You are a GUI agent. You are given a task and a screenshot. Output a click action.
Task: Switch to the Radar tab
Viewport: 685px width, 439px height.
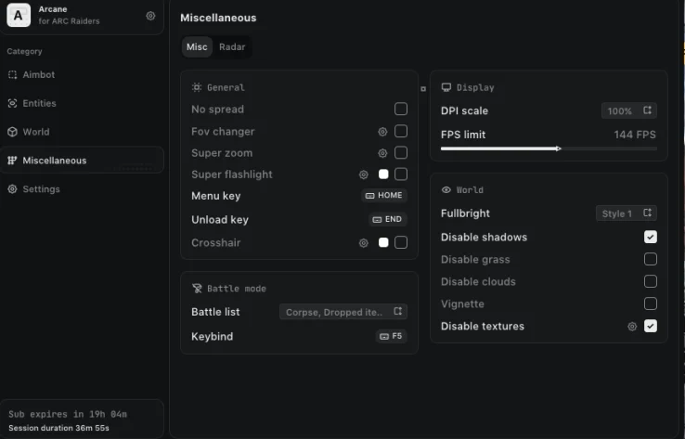click(x=232, y=46)
